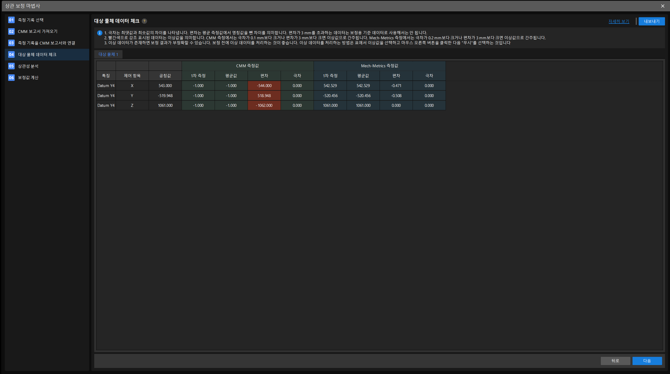Screen dimensions: 670x374
Task: Click the 공칭값 column header
Action: [165, 76]
